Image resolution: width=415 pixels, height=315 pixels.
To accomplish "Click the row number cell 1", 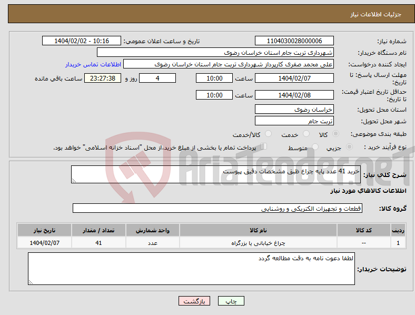I will (x=398, y=243).
